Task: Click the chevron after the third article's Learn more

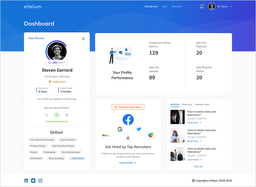Action: [201, 160]
